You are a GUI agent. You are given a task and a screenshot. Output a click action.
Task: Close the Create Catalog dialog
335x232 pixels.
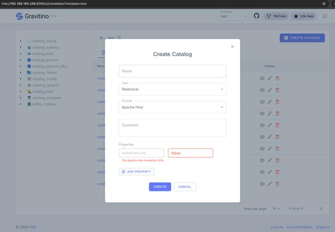[232, 46]
